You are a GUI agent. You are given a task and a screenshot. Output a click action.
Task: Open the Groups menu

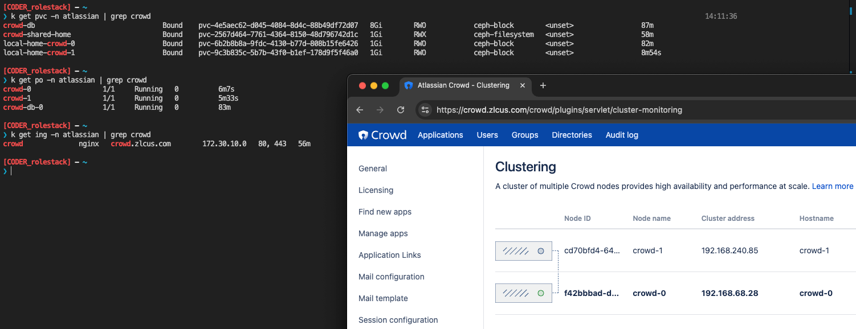click(x=525, y=135)
